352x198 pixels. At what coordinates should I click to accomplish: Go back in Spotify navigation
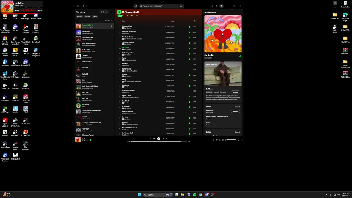[x=83, y=6]
